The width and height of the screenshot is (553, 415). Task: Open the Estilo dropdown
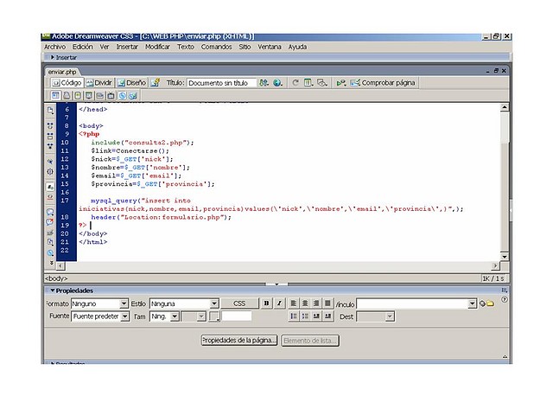click(183, 303)
